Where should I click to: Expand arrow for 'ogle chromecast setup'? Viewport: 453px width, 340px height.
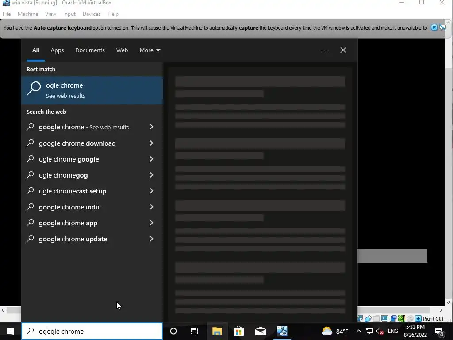[x=151, y=191]
